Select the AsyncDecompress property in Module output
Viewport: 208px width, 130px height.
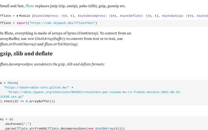(x=91, y=16)
